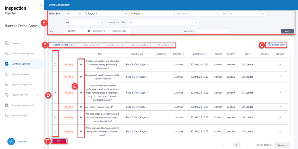
Task: Open the All Region I dropdown
Action: tap(105, 14)
